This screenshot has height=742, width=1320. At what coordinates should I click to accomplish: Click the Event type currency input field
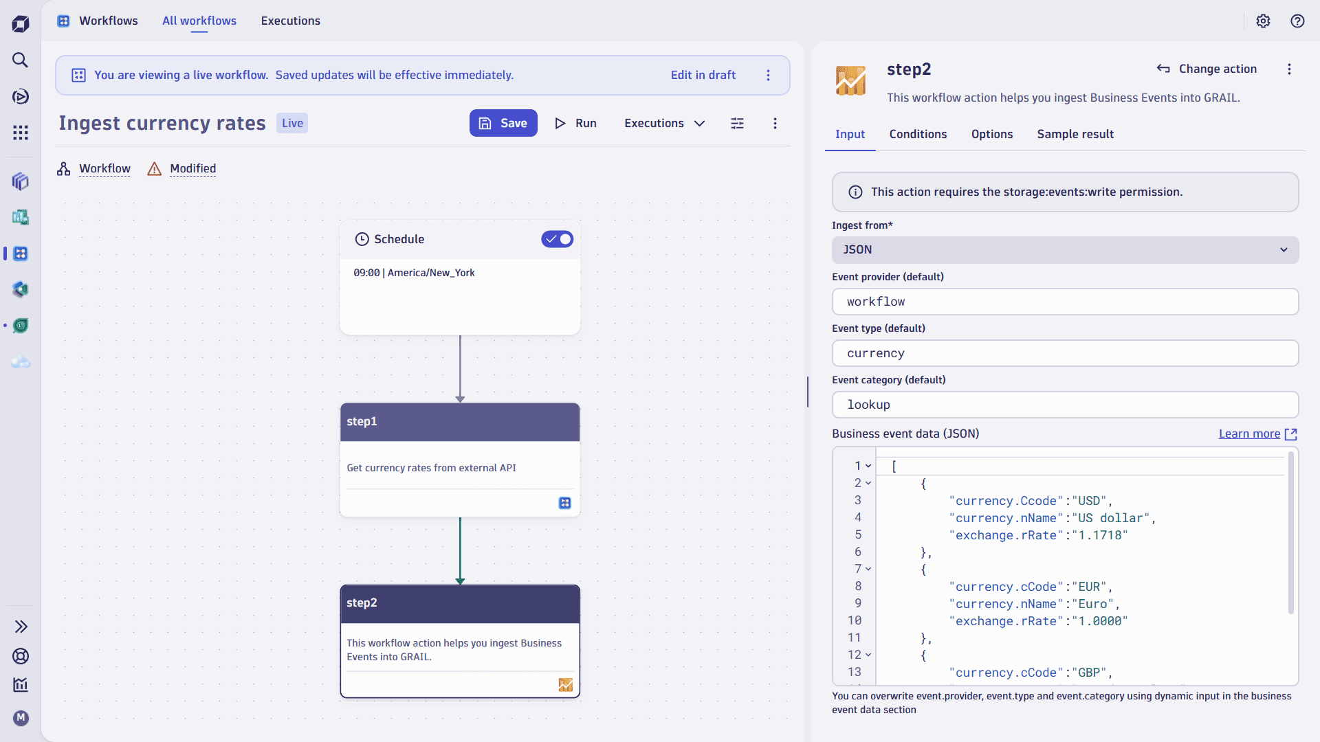point(1064,353)
